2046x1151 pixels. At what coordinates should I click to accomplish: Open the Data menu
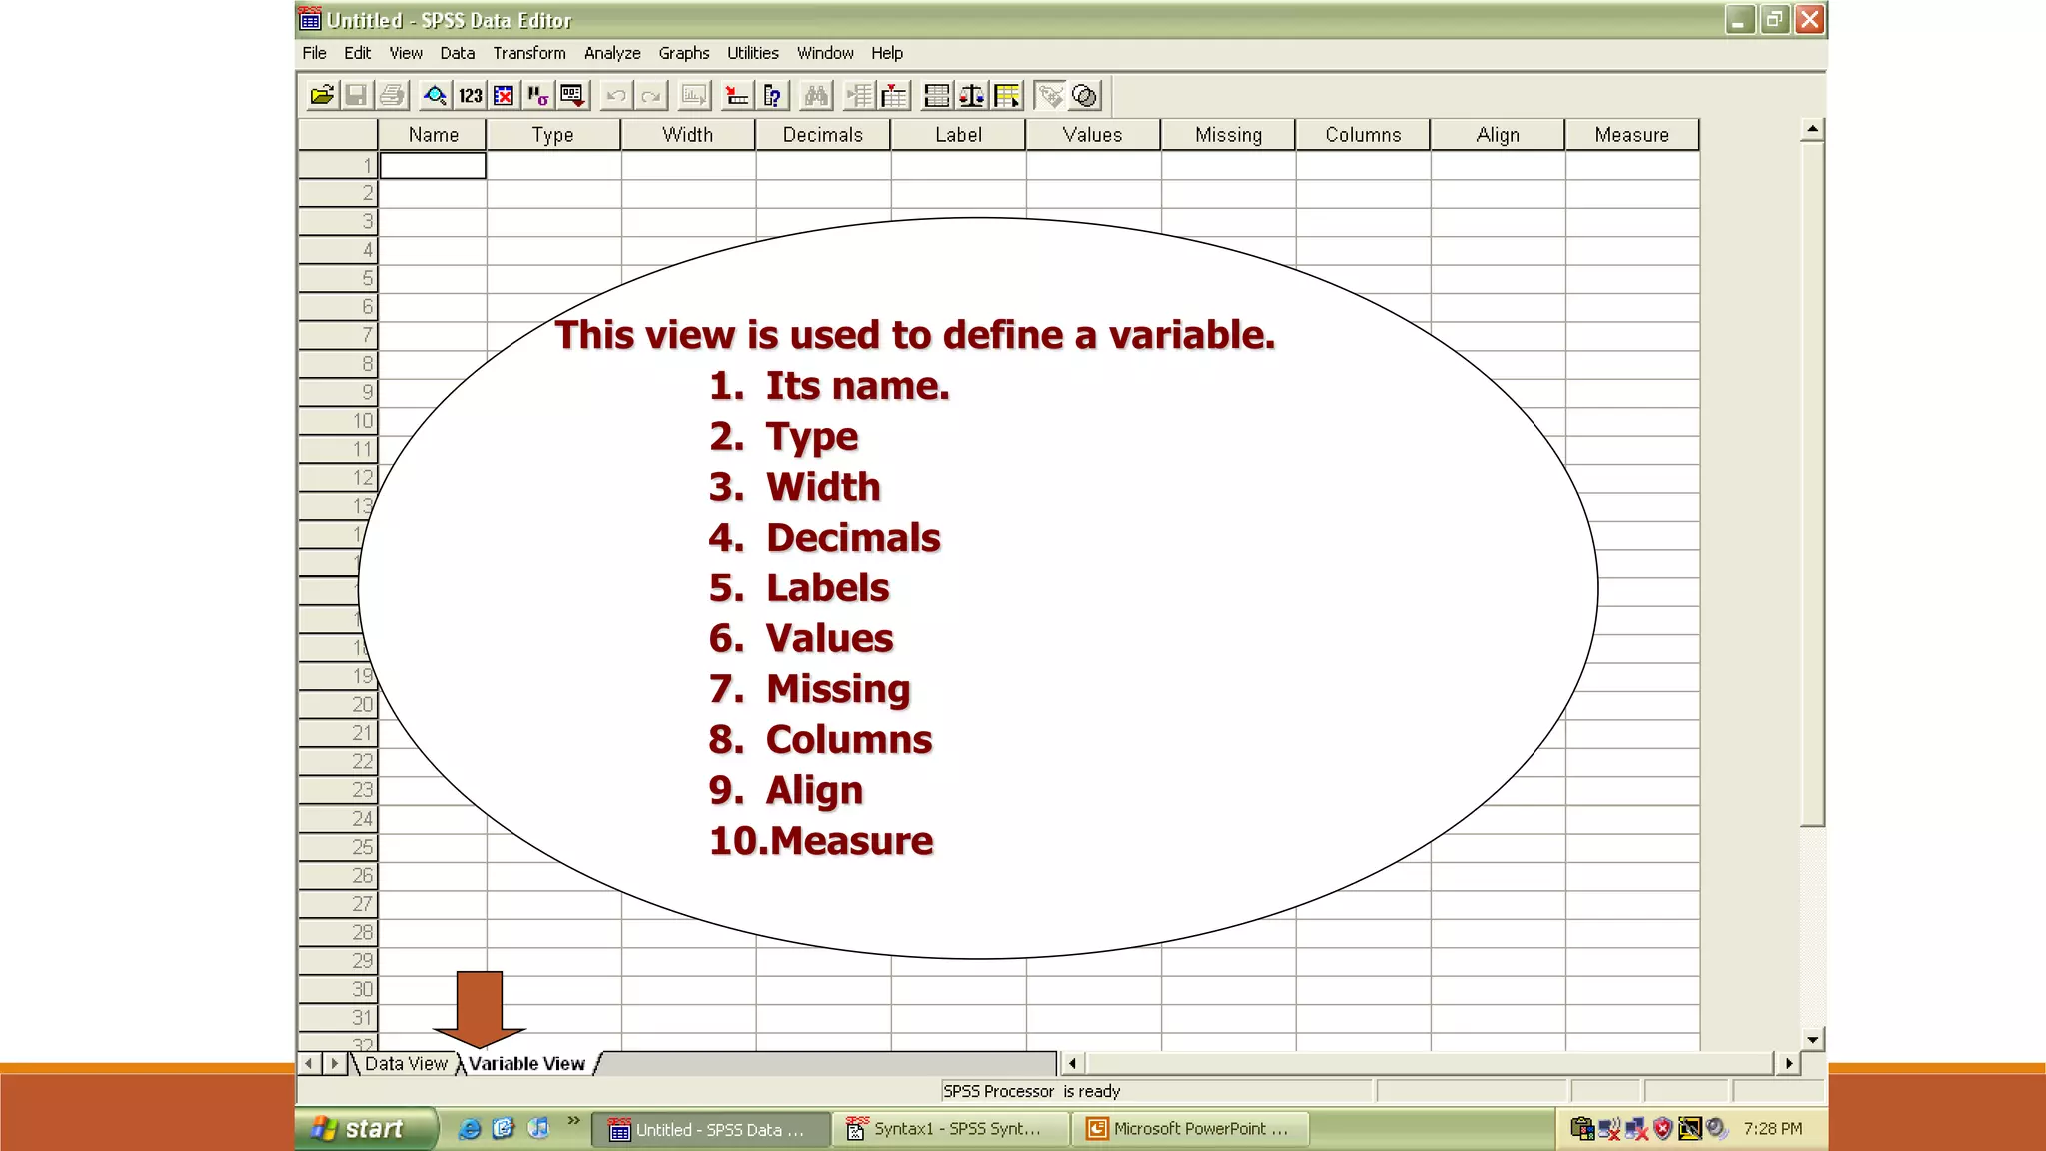tap(457, 53)
